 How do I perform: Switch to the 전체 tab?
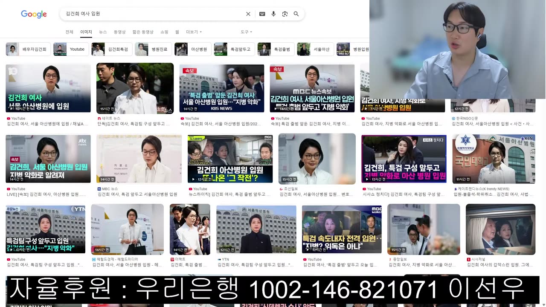[69, 32]
